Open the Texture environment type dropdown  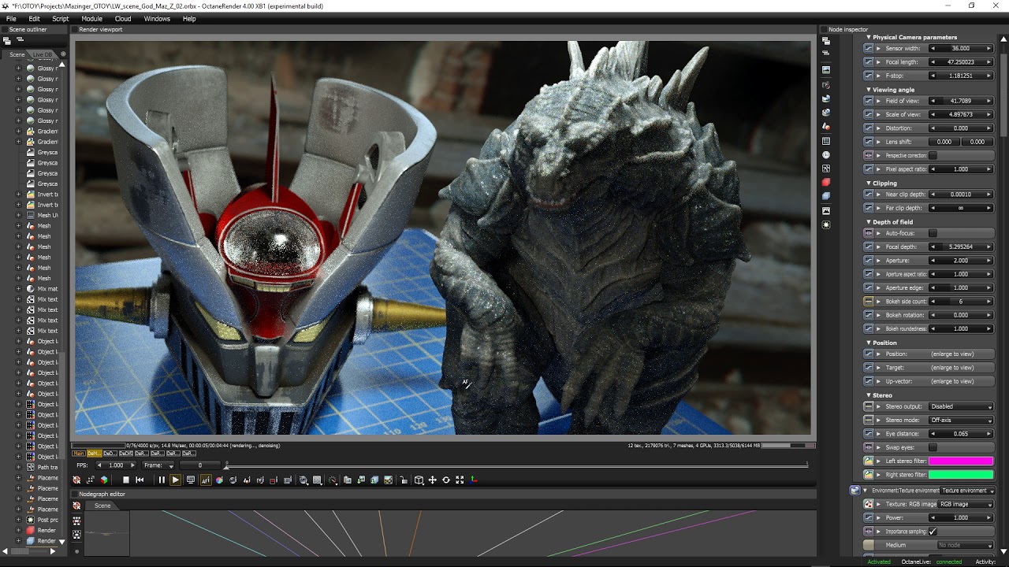[x=968, y=491]
